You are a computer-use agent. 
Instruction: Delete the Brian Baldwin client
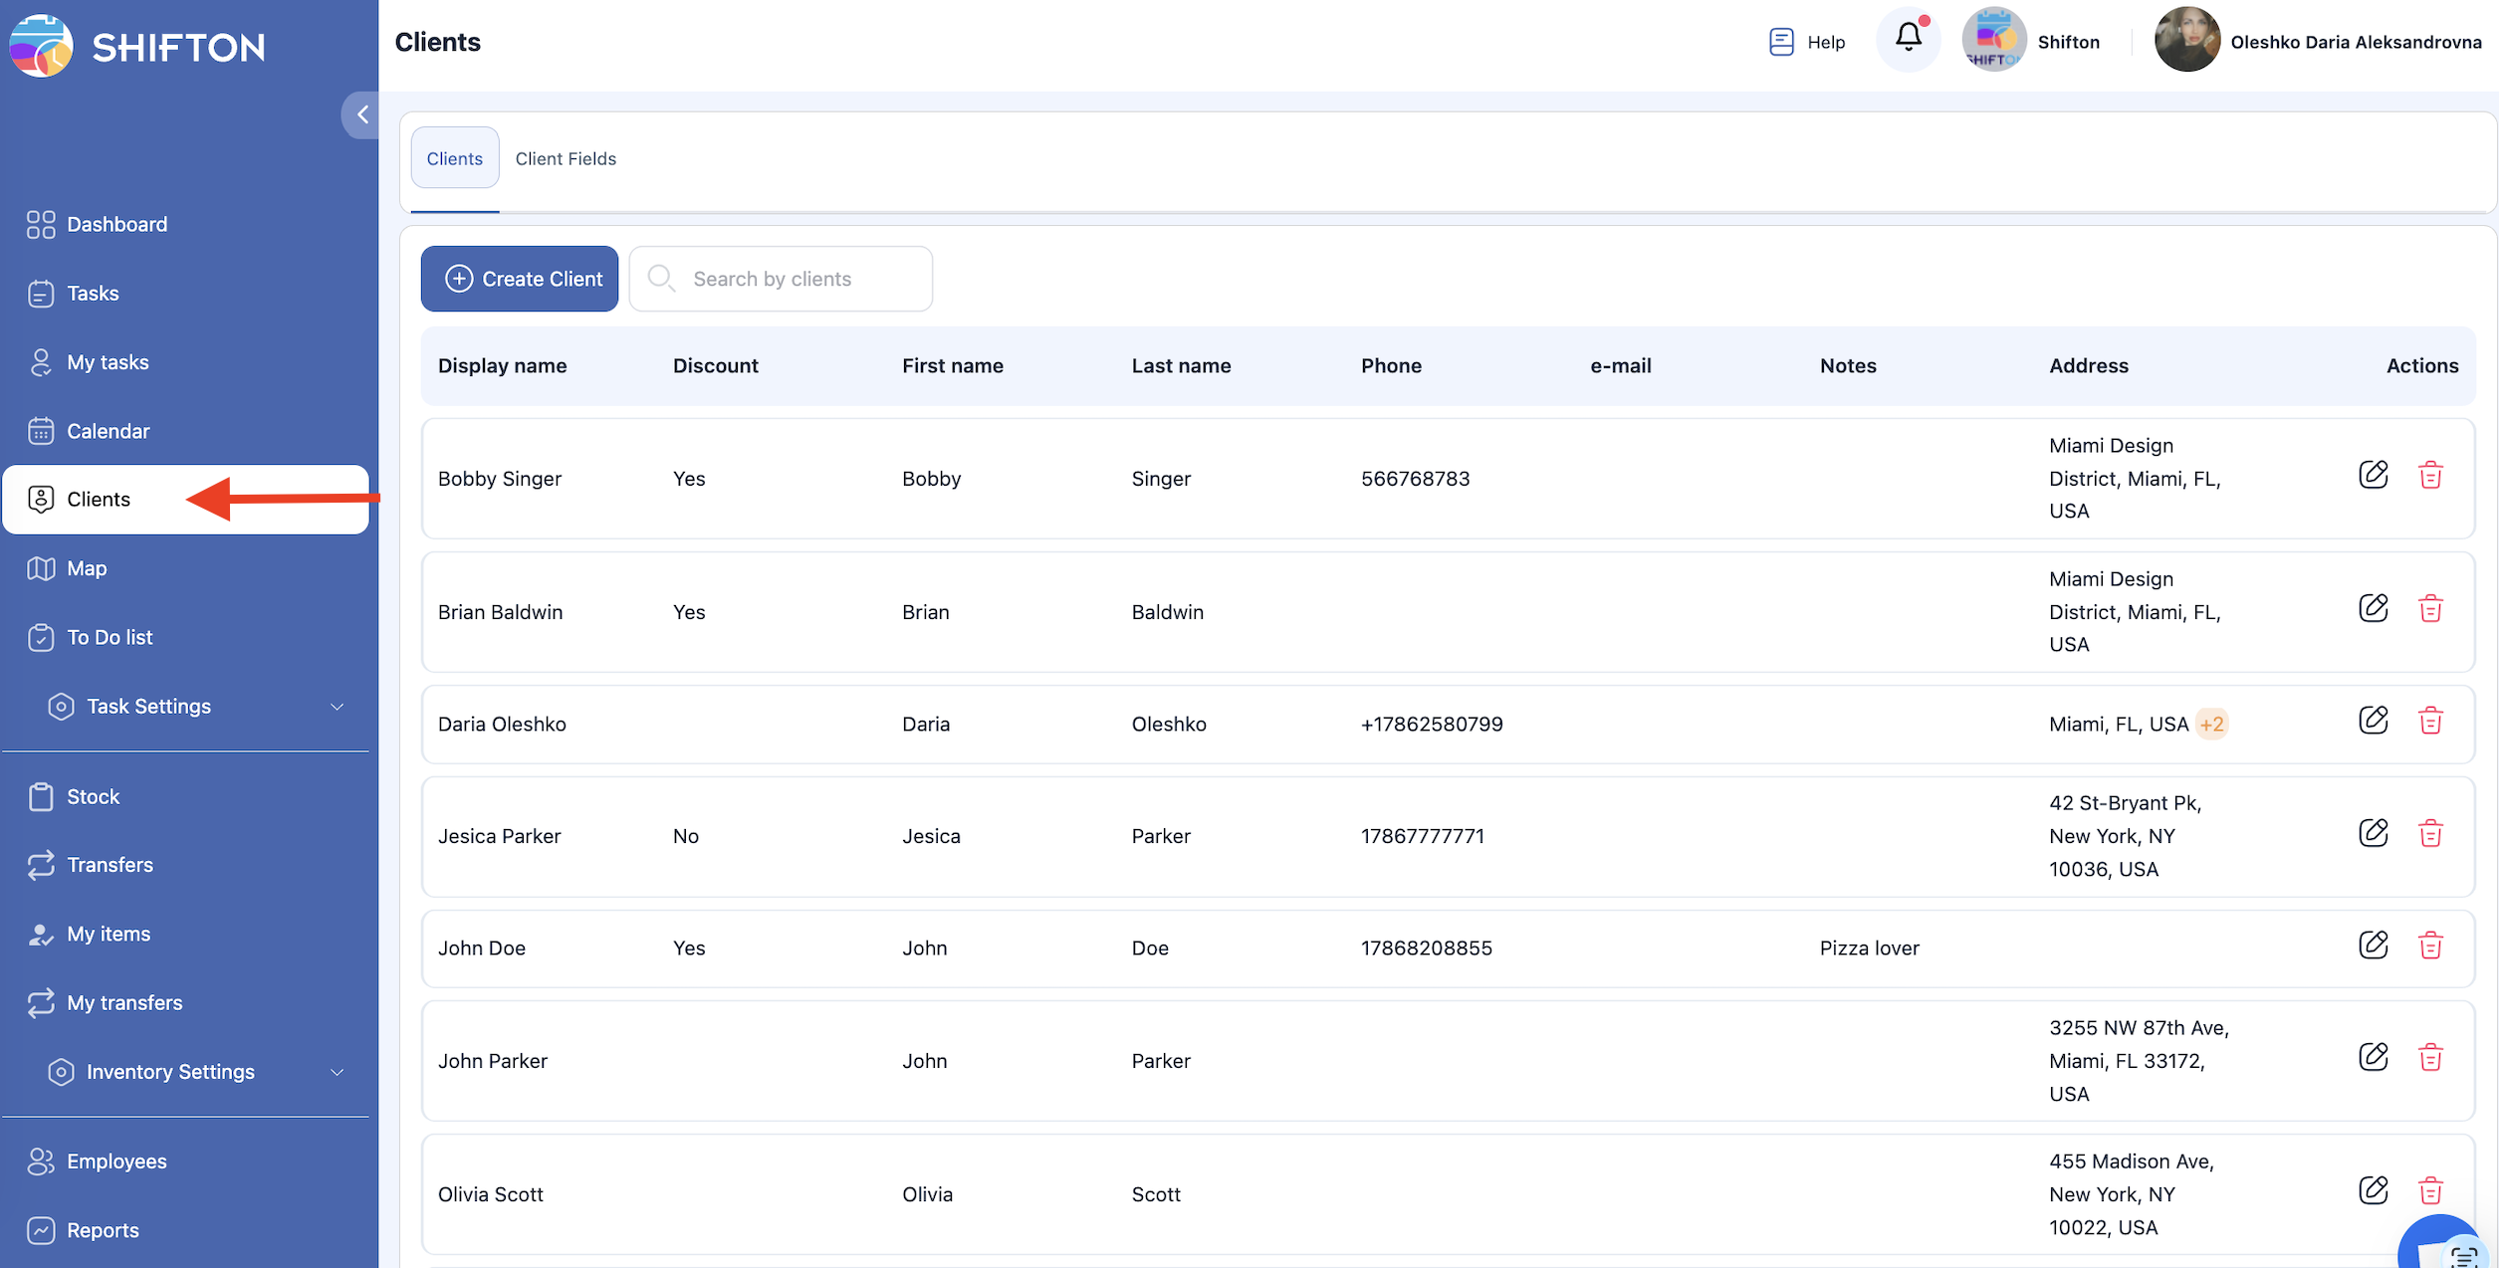tap(2430, 608)
